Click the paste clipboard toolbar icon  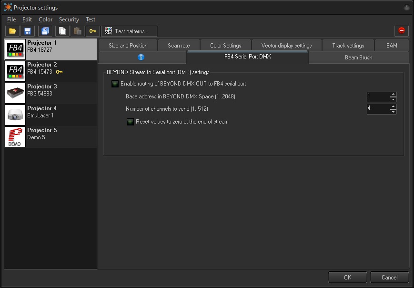point(77,31)
